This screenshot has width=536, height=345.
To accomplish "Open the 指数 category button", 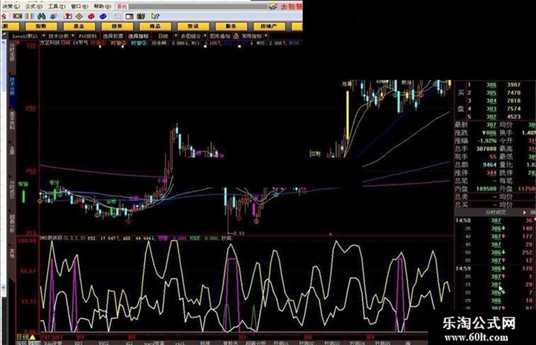I will coord(41,26).
